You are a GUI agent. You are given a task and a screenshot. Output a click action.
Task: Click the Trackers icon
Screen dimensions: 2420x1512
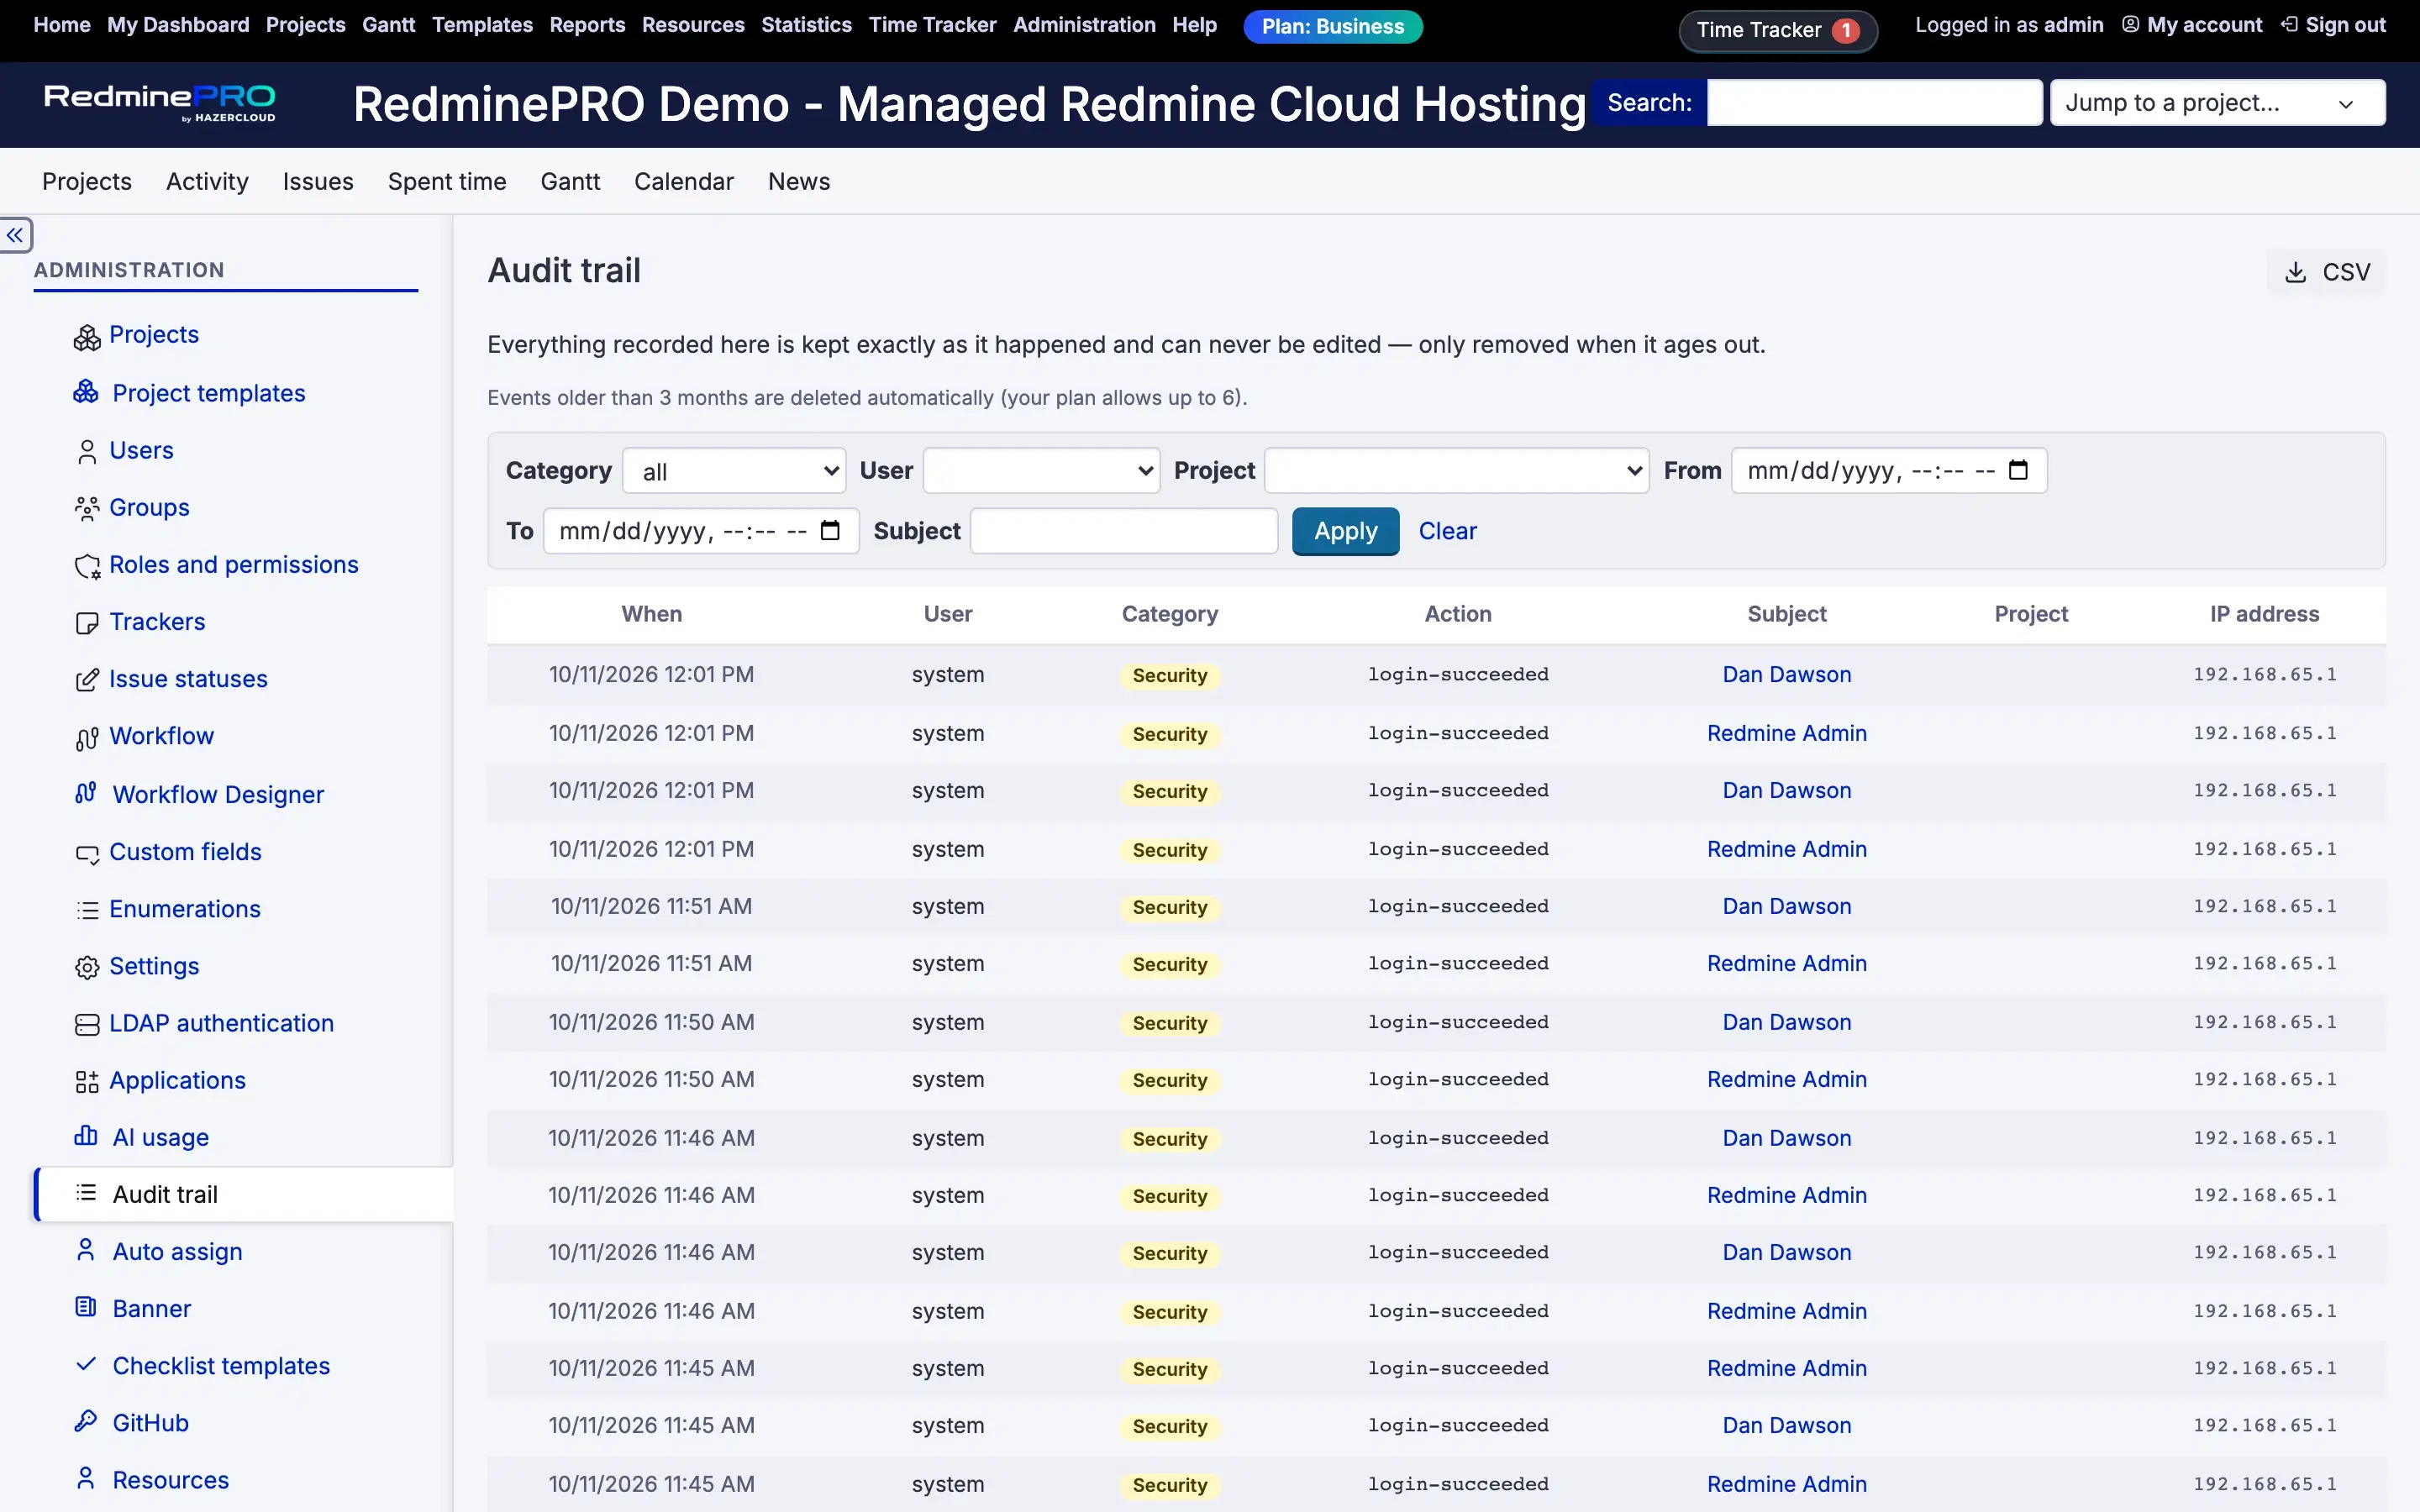[87, 623]
